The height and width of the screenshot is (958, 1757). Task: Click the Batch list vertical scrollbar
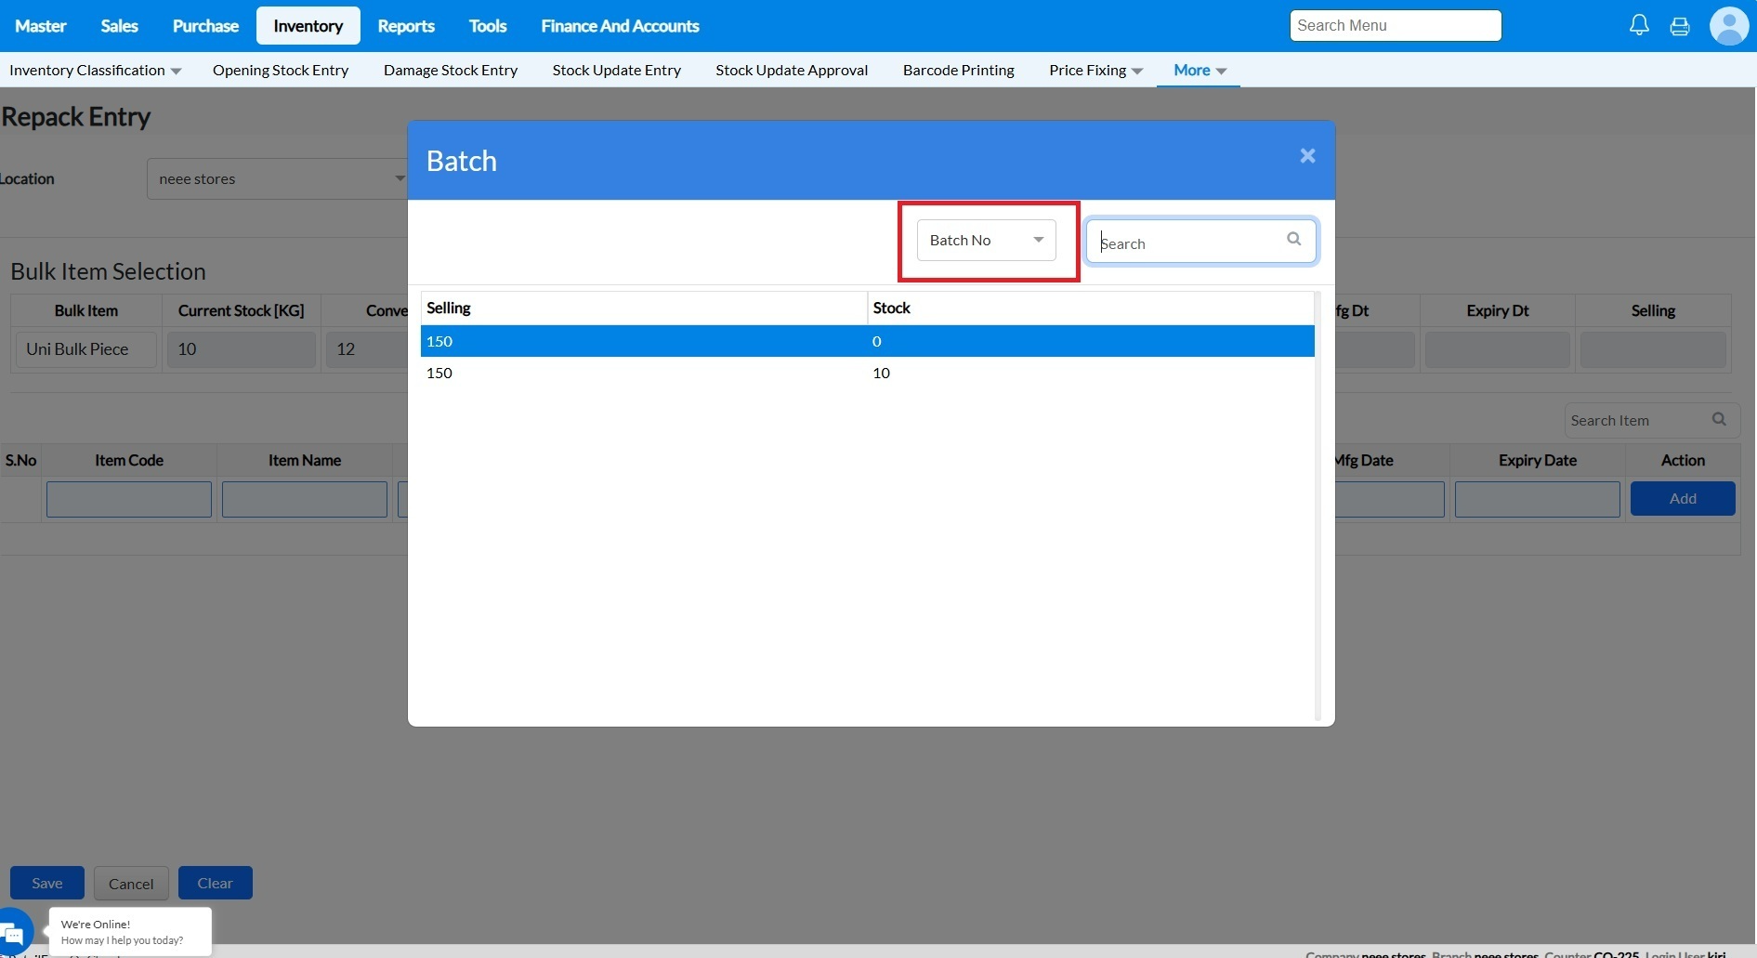point(1318,506)
